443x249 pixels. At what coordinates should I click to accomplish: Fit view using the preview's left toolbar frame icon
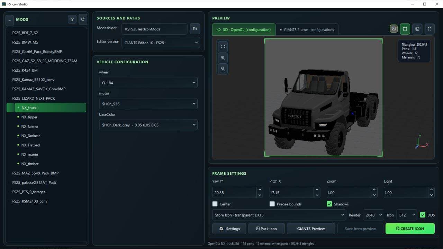(223, 46)
